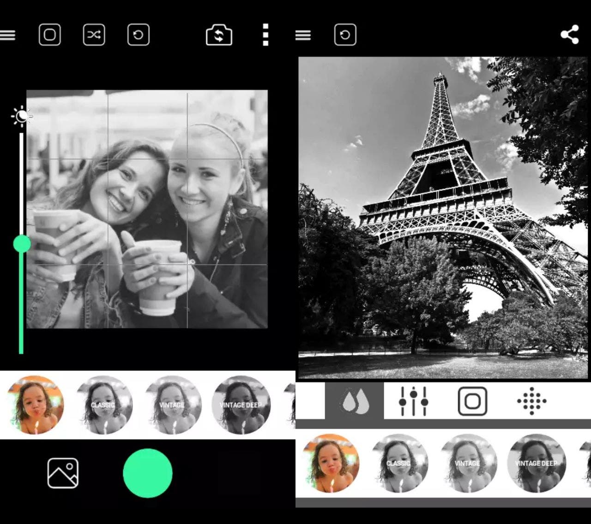Apply Classic filter in camera strip
The height and width of the screenshot is (524, 591).
pyautogui.click(x=104, y=405)
